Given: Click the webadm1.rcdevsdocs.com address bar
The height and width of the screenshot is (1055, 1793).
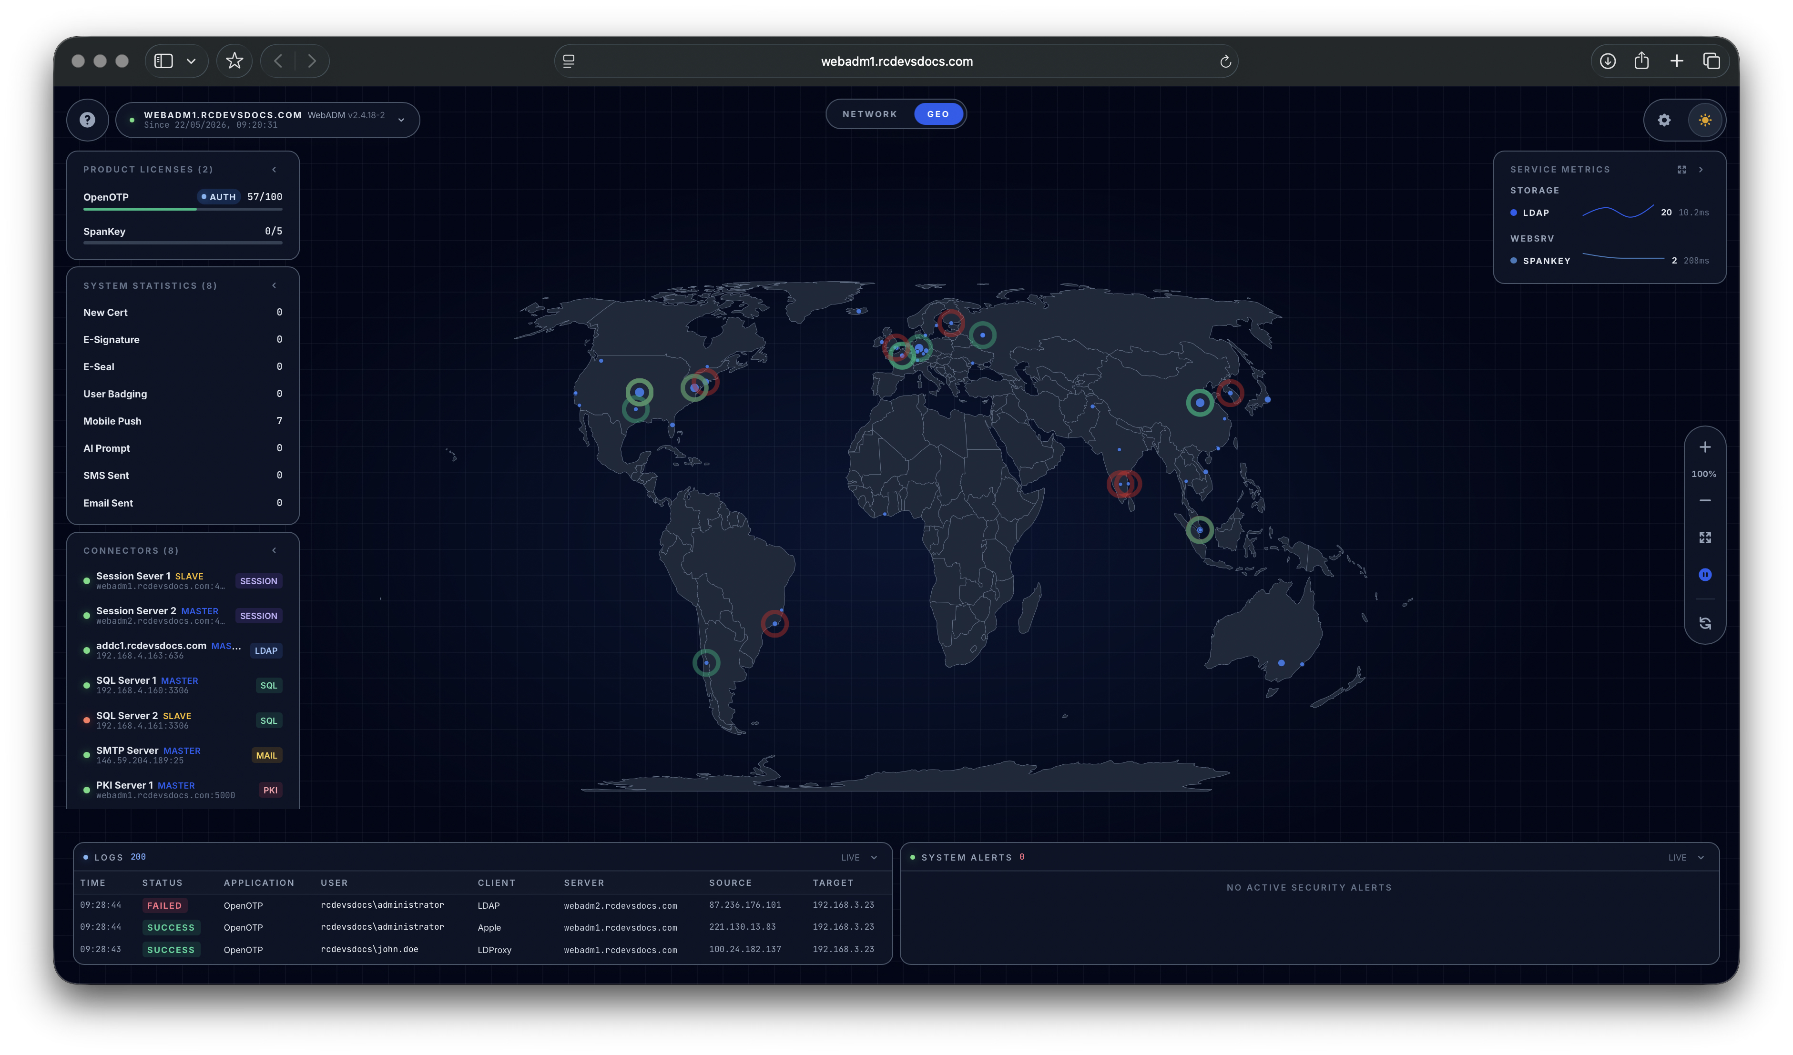Looking at the screenshot, I should 896,61.
